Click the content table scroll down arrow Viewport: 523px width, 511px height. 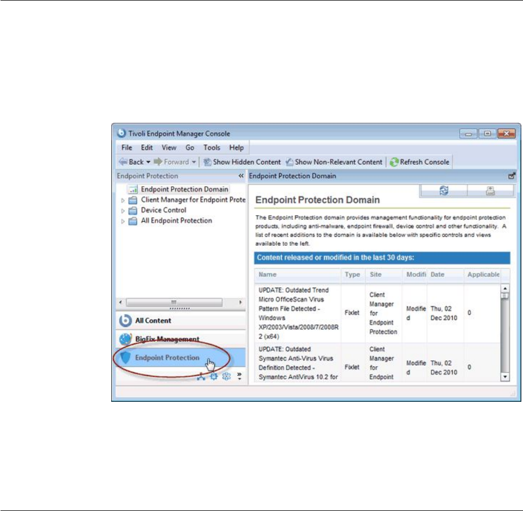point(505,377)
